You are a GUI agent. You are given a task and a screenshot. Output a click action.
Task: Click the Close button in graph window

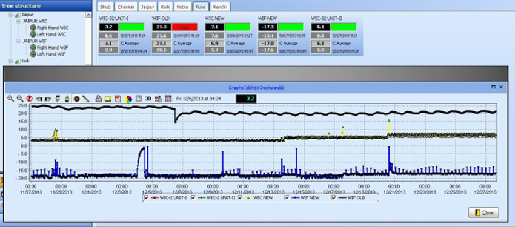click(483, 212)
